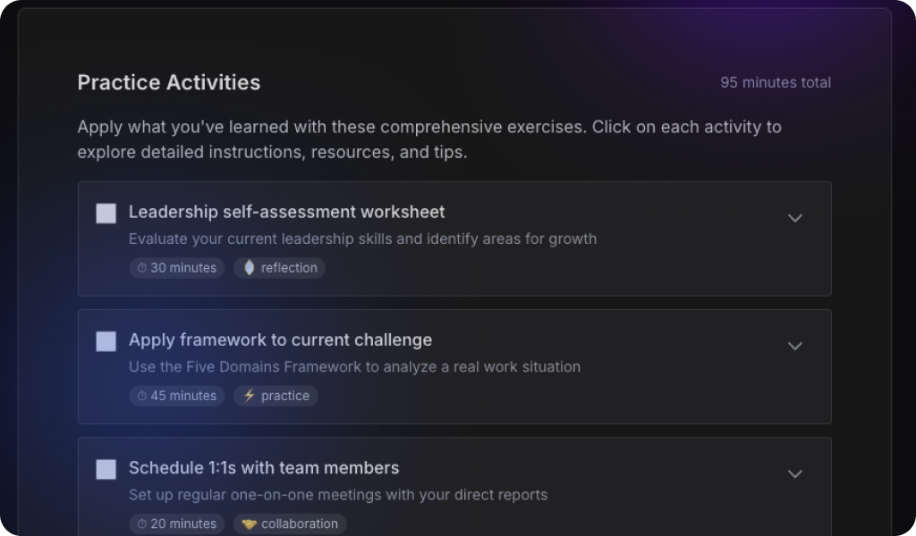This screenshot has height=536, width=916.
Task: Click the clock icon beside 20 minutes
Action: coord(141,523)
